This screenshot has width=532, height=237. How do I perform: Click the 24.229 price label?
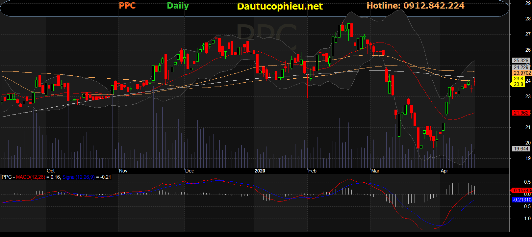pos(521,67)
